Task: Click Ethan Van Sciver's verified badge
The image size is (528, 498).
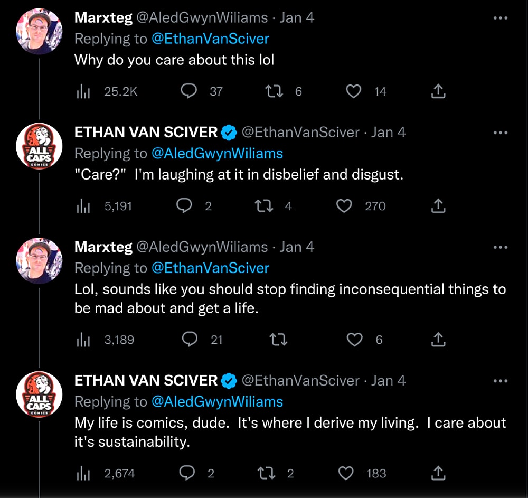Action: [228, 132]
